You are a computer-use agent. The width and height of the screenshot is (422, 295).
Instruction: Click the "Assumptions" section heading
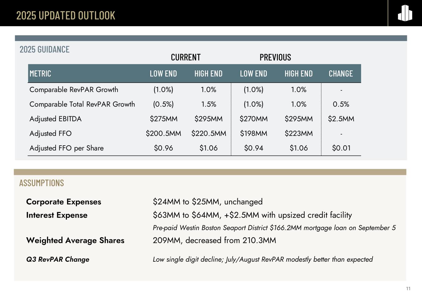(41, 183)
